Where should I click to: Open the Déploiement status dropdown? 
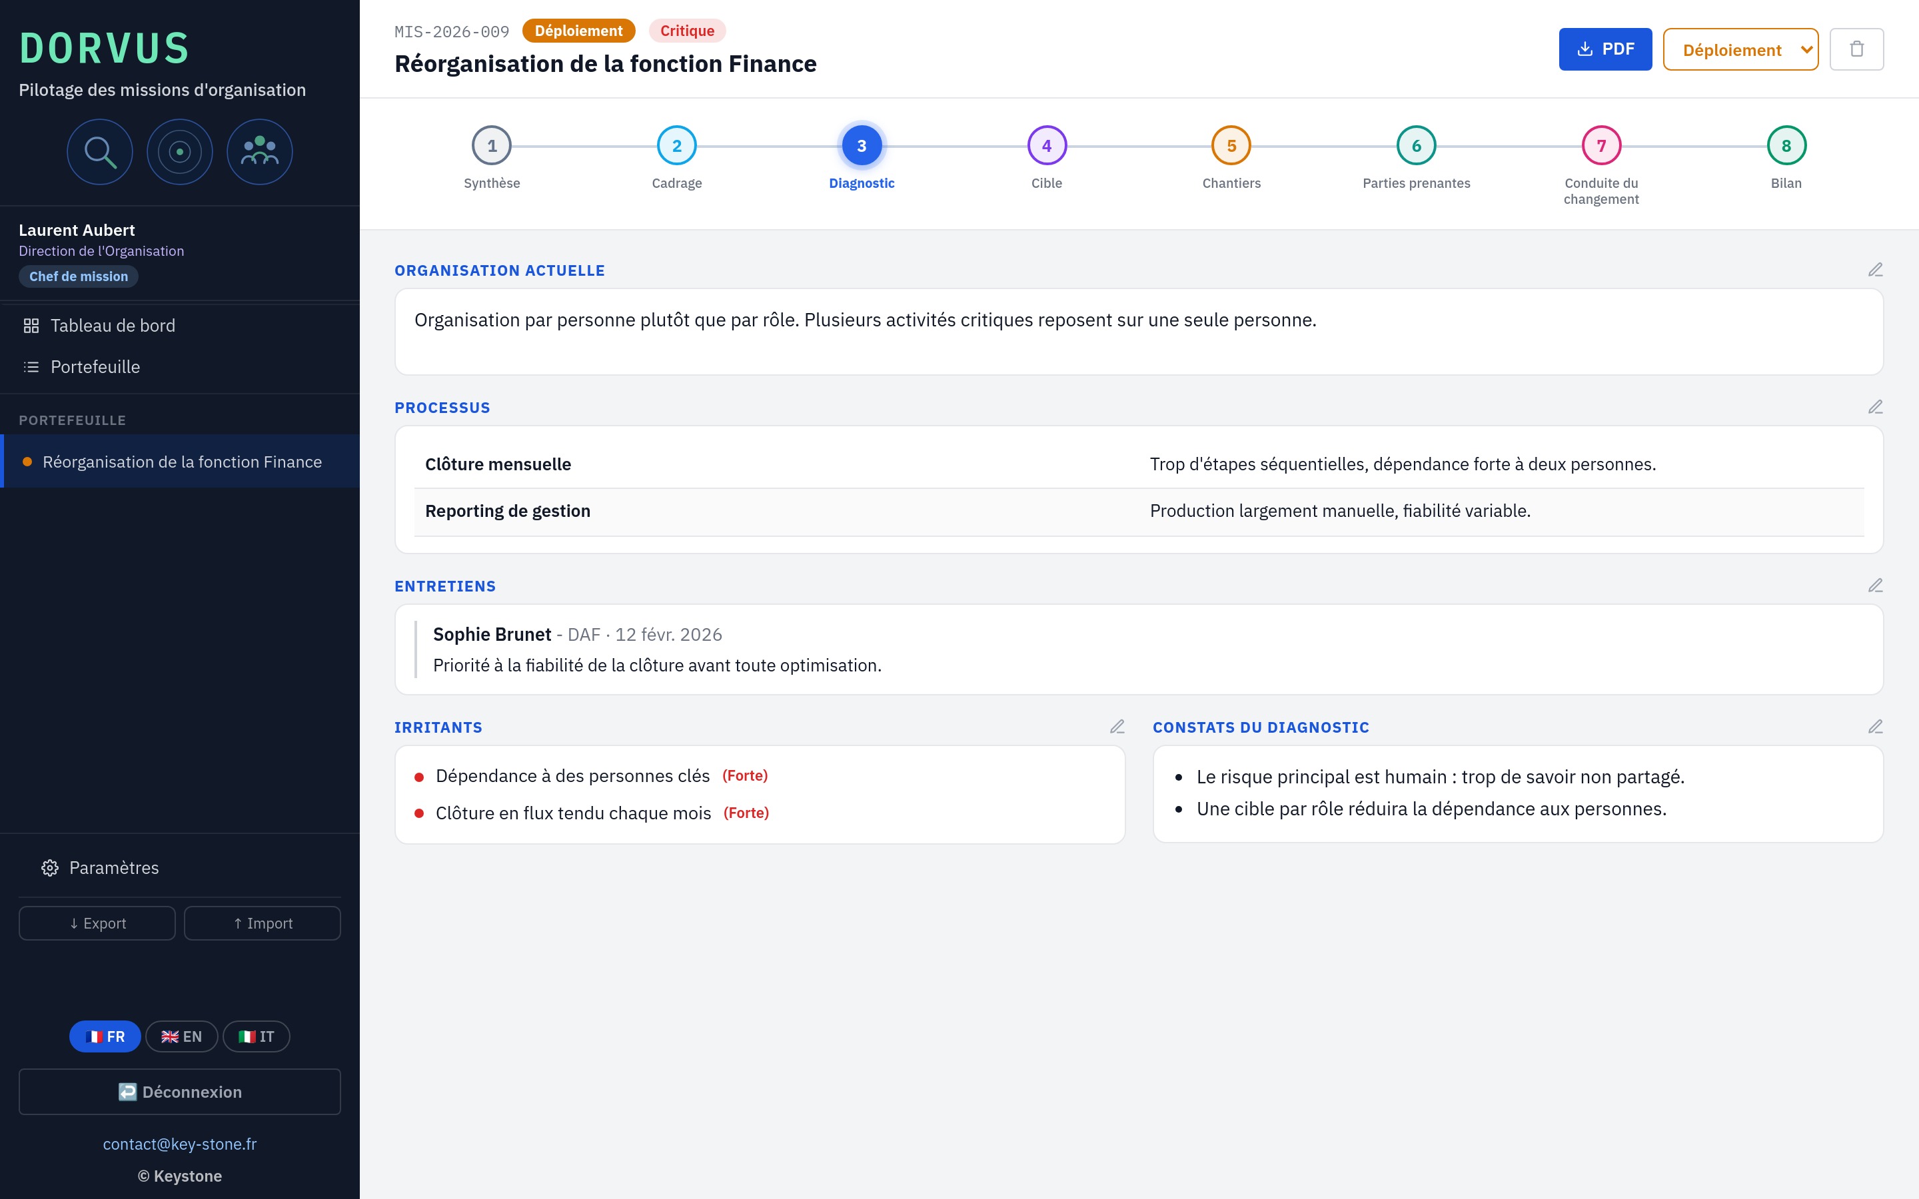point(1740,49)
